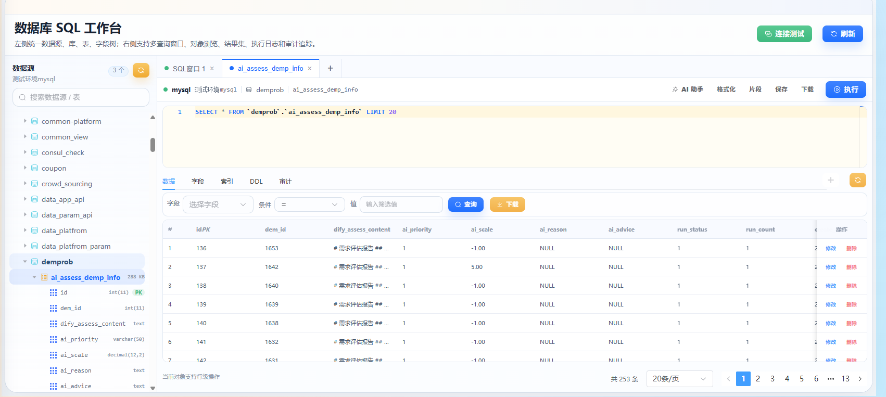Click the 下载 item in editor toolbar
This screenshot has height=397, width=886.
(x=807, y=89)
